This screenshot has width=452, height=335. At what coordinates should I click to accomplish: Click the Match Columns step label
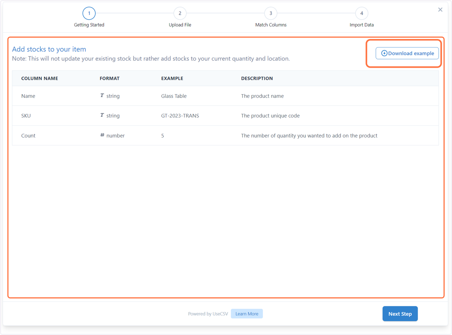[x=271, y=25]
